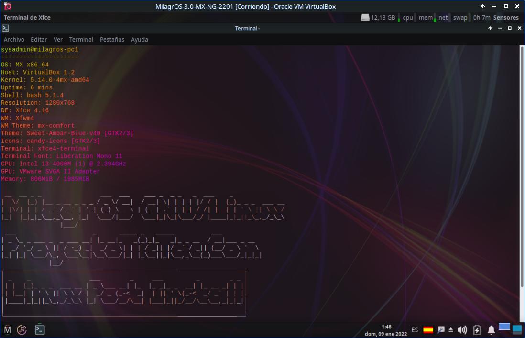
Task: Select the terminal window button in taskbar
Action: pos(40,329)
